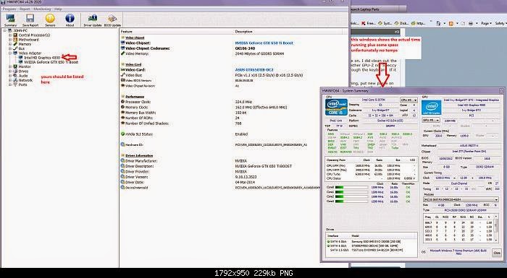Select JOHN-PC root tree node

20,30
